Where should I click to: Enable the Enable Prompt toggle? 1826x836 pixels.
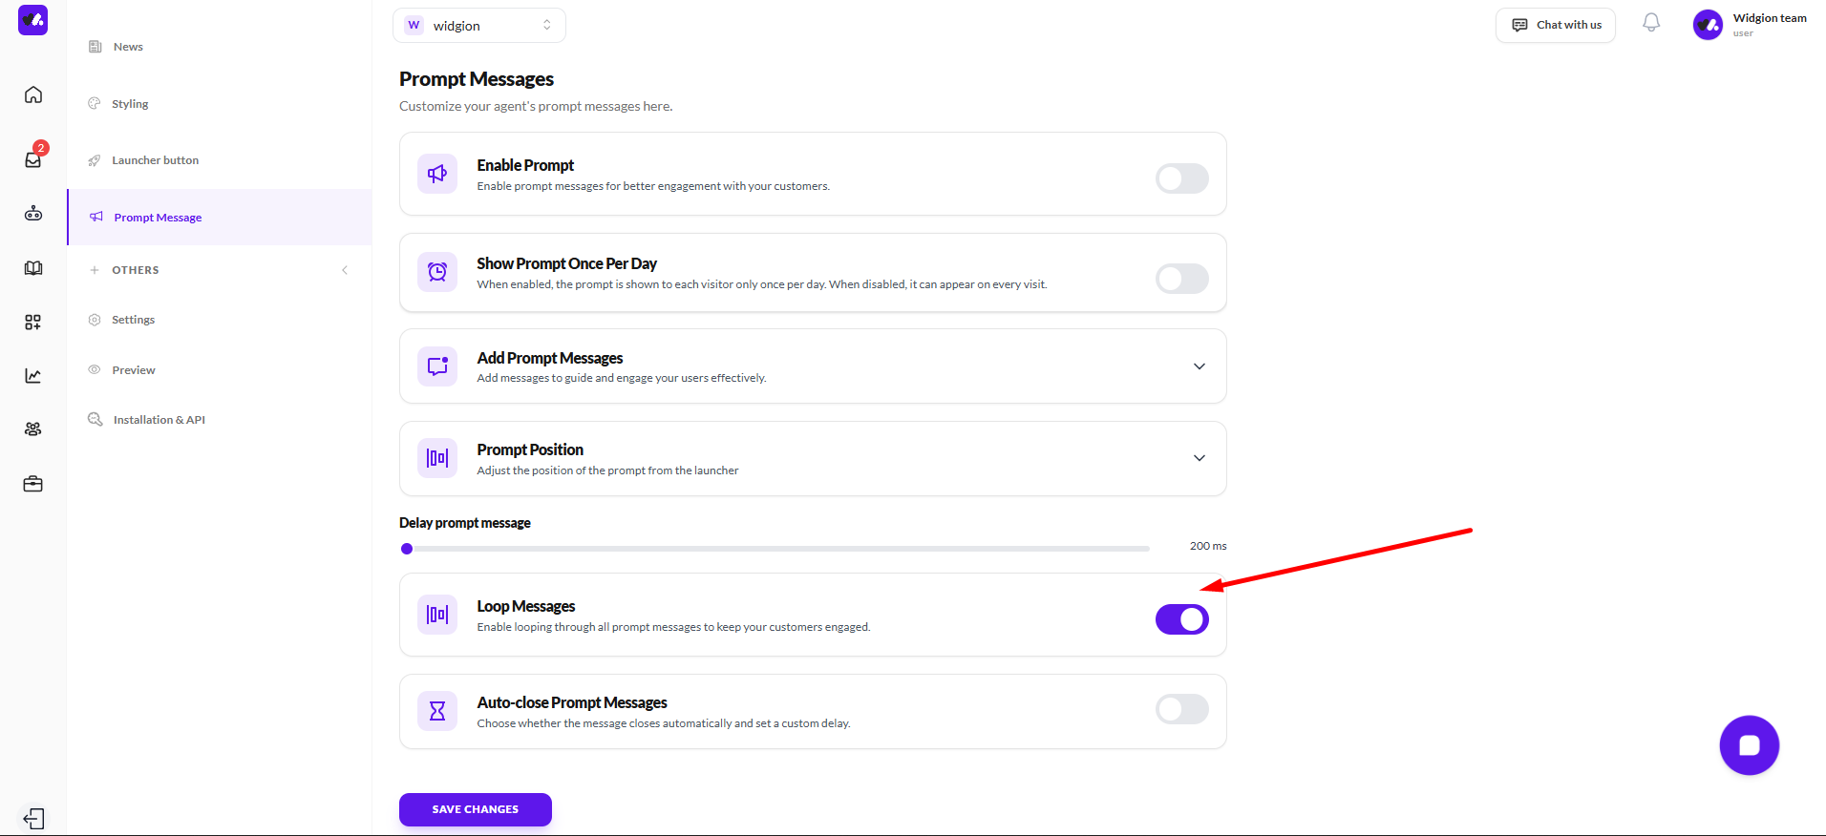(1181, 178)
